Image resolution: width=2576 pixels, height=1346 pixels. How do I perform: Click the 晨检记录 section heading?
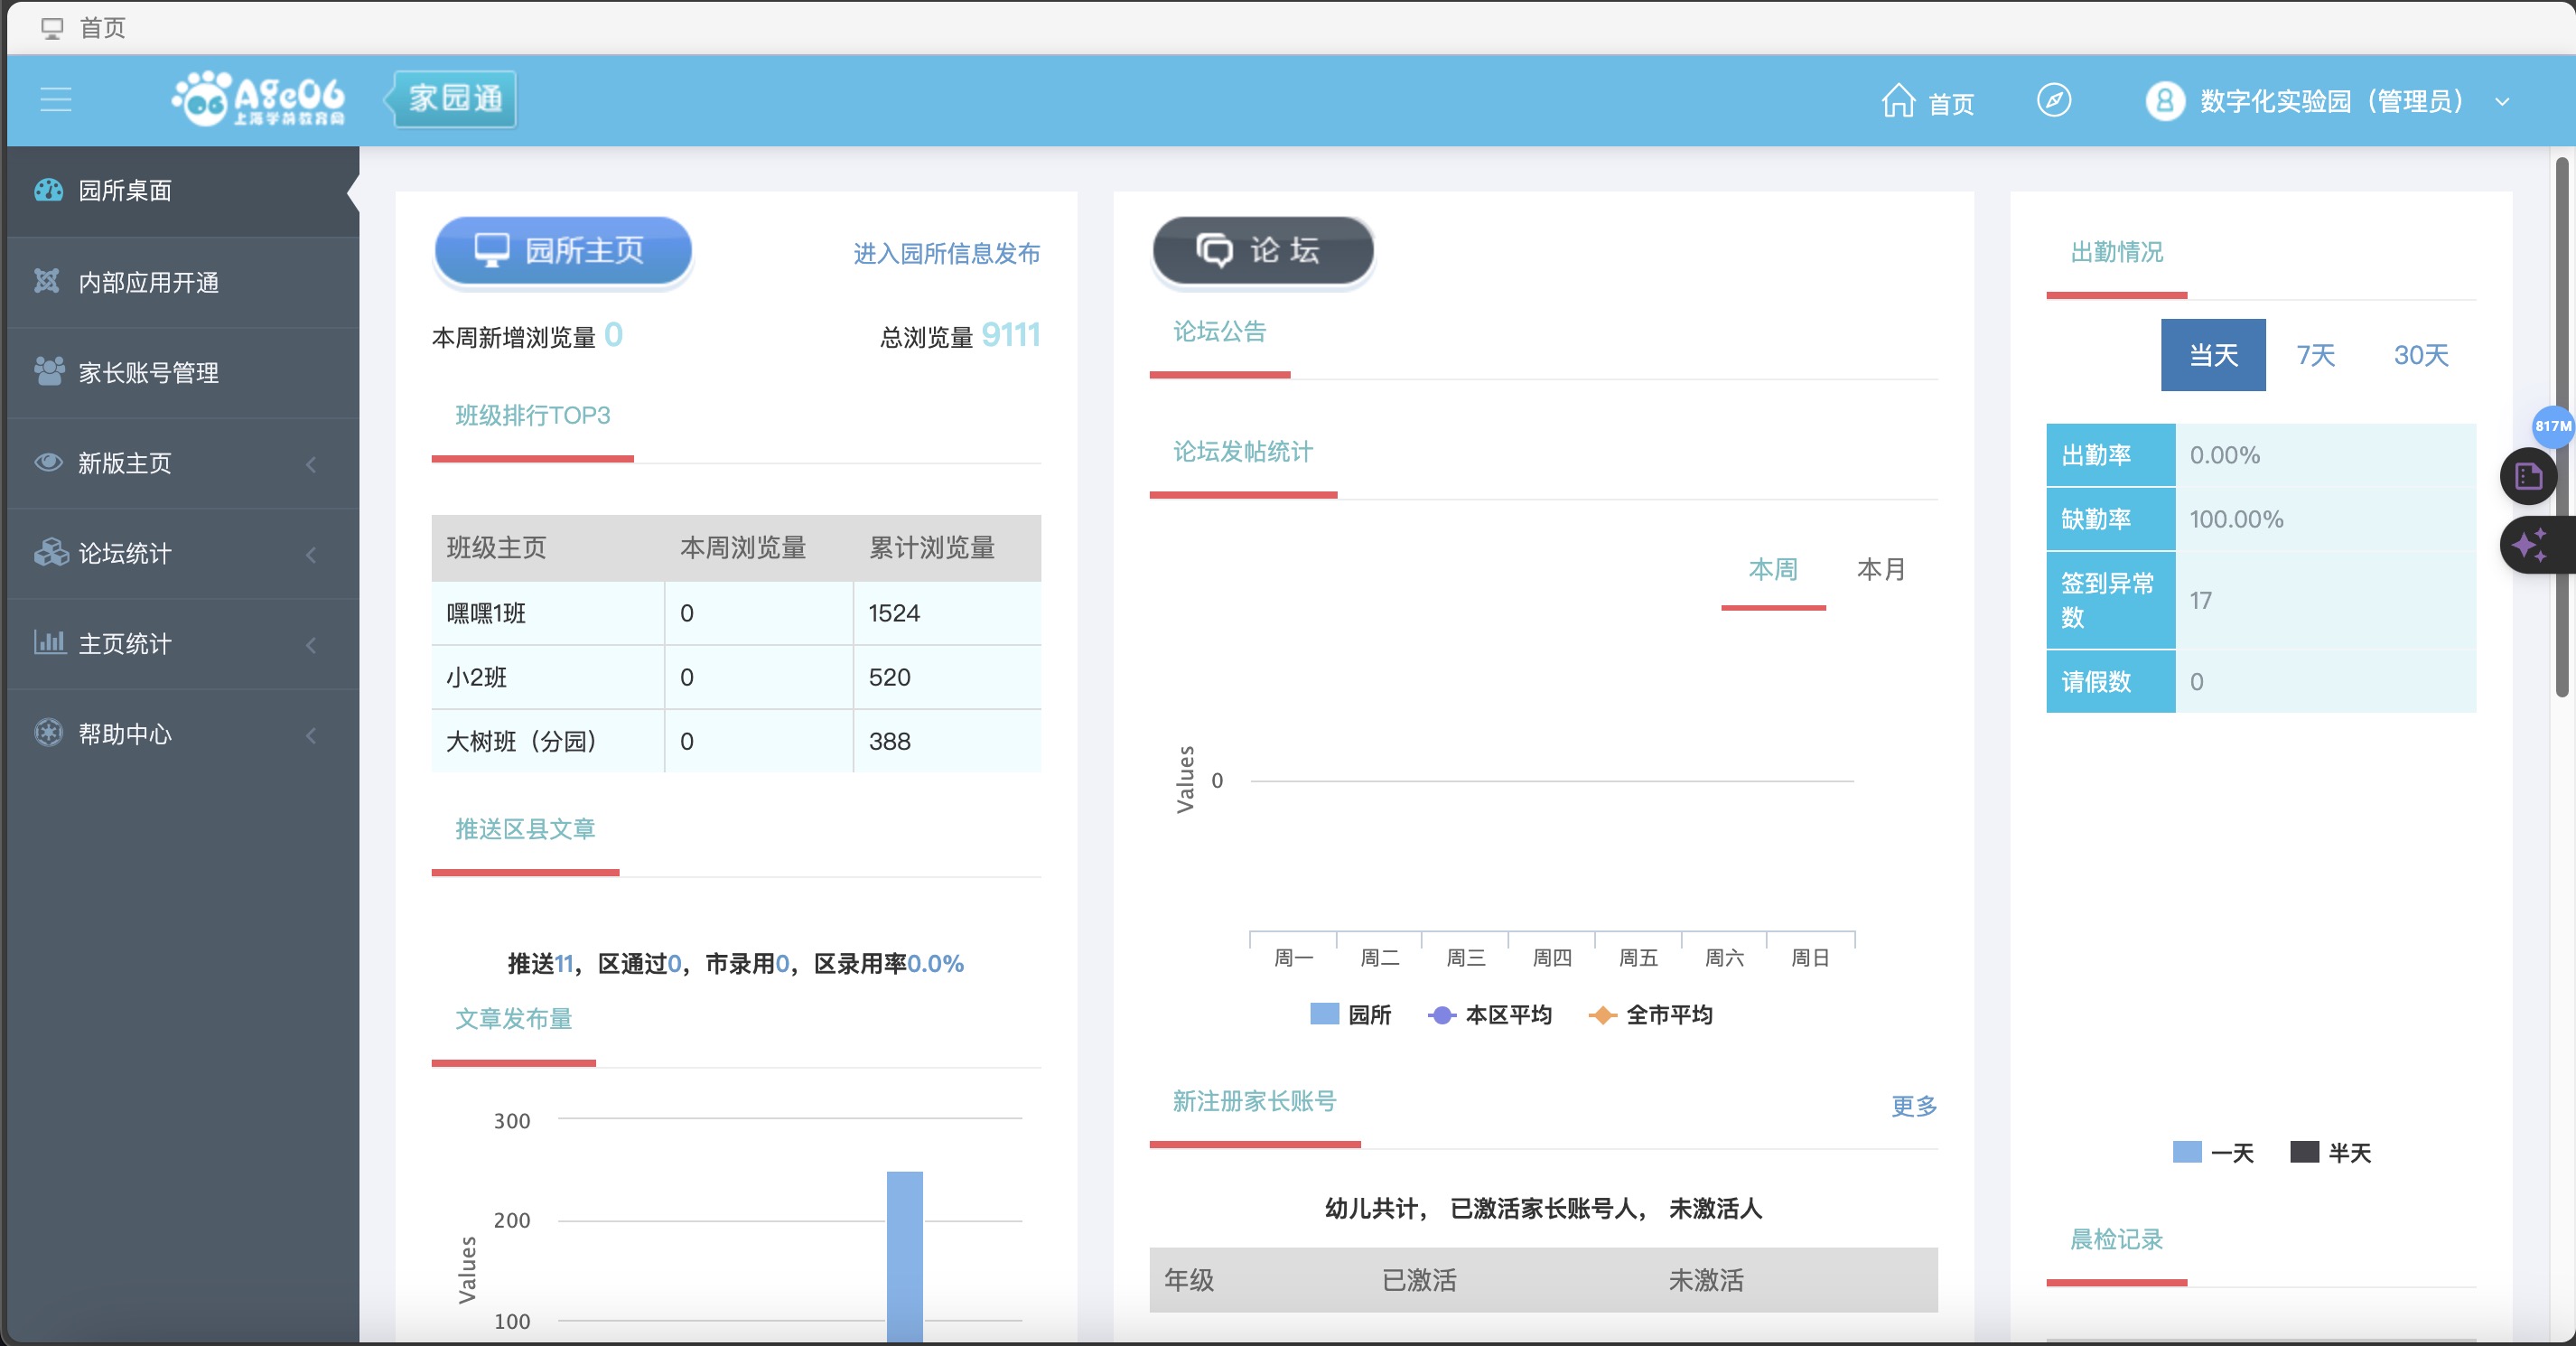click(x=2116, y=1239)
